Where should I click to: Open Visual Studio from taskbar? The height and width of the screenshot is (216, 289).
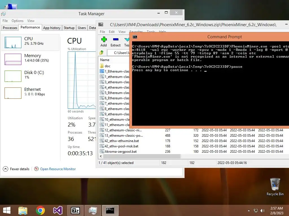pos(58,210)
